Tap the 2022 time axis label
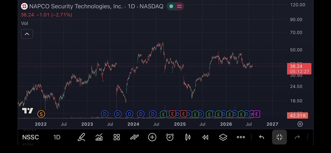Screen dimensions: 331x153 [41, 124]
